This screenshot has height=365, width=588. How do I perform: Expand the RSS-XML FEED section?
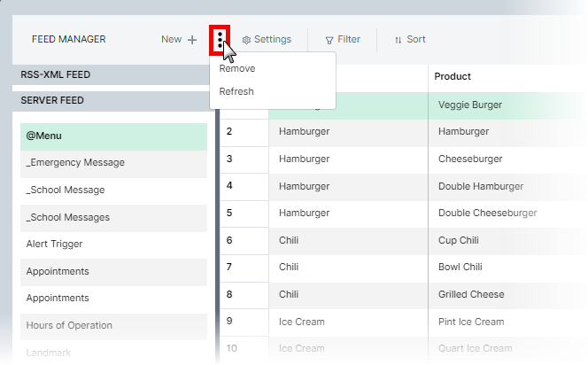coord(113,74)
